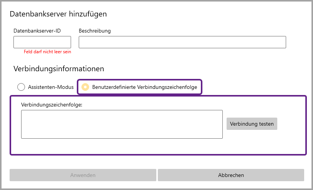Click the Datenbankserver-ID input field
Image resolution: width=313 pixels, height=190 pixels.
42,42
